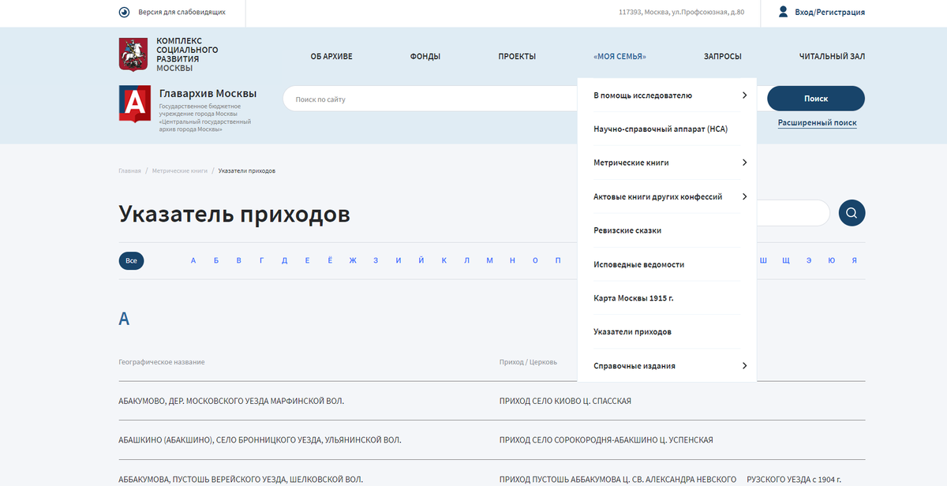This screenshot has height=486, width=947.
Task: Filter by letter Л
Action: (466, 260)
